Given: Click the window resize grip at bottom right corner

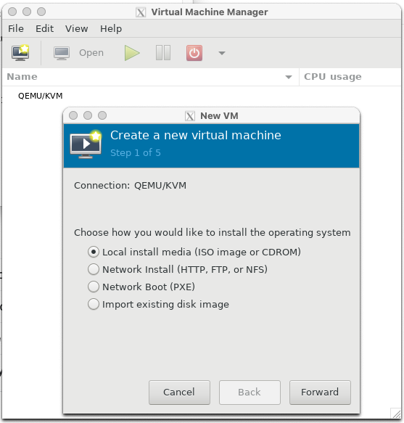Looking at the screenshot, I should pos(396,414).
